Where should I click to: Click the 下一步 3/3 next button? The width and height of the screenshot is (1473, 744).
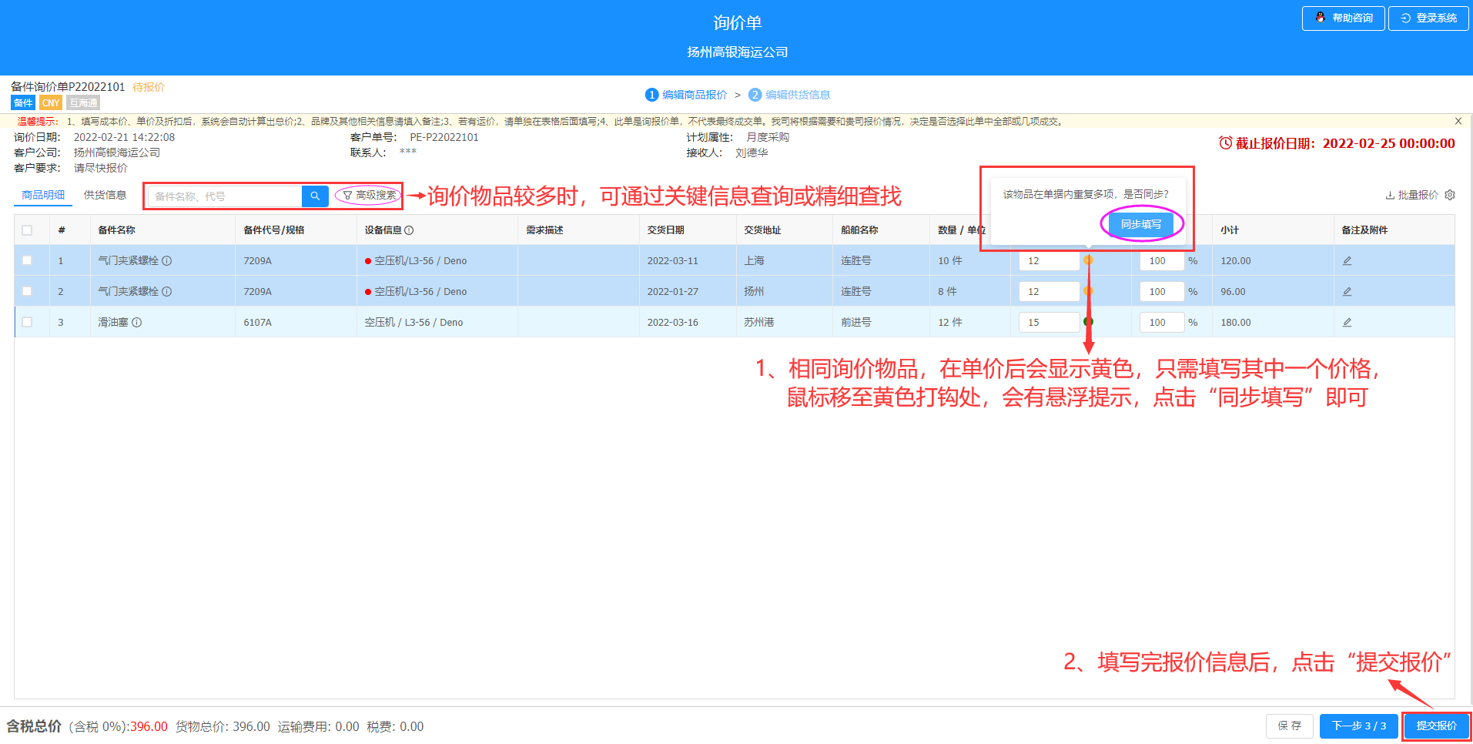[x=1359, y=726]
